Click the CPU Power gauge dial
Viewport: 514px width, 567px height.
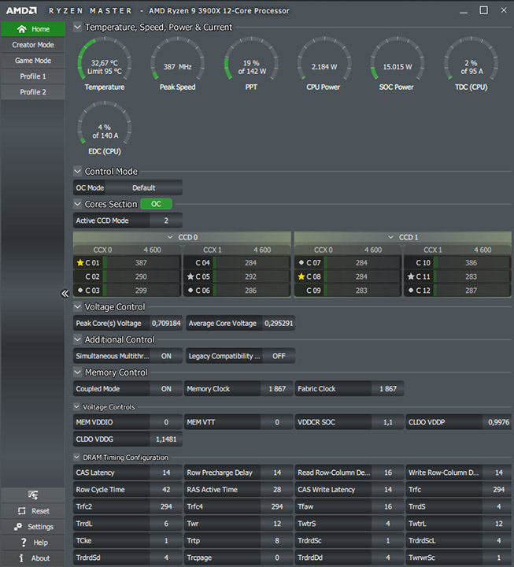(x=324, y=60)
